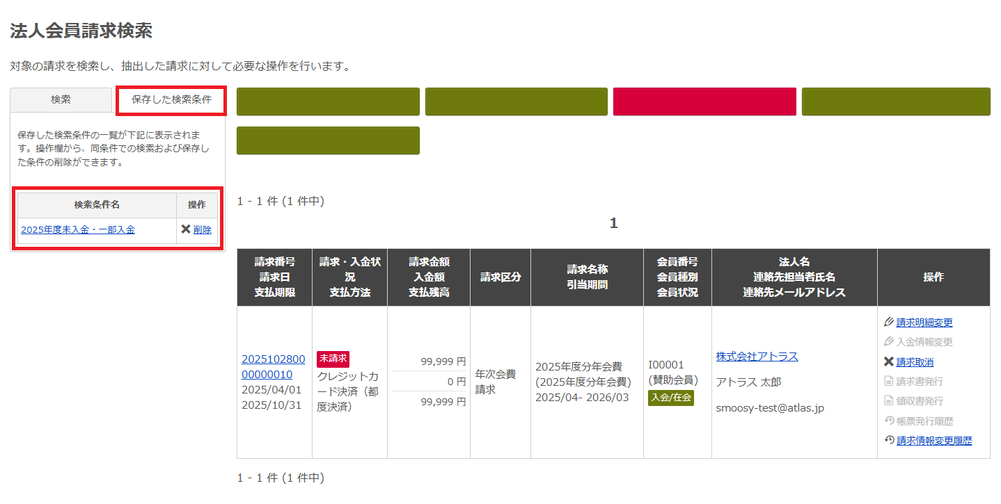Click the grayed pencil icon for 入金情報変更
Viewport: 1001px width, 504px height.
click(888, 342)
